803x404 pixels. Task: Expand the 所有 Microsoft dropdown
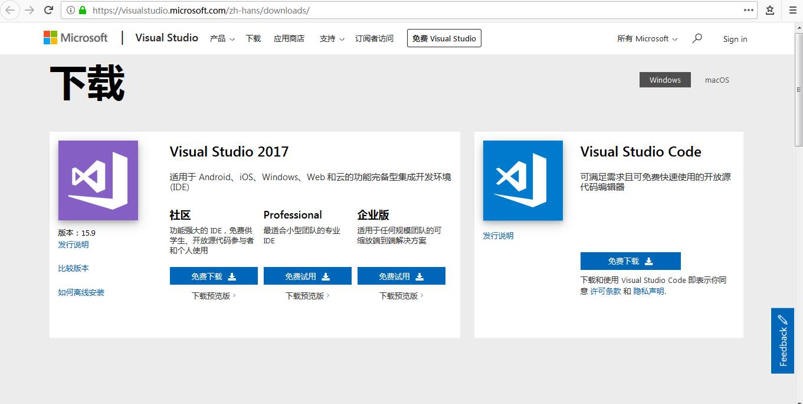click(647, 38)
